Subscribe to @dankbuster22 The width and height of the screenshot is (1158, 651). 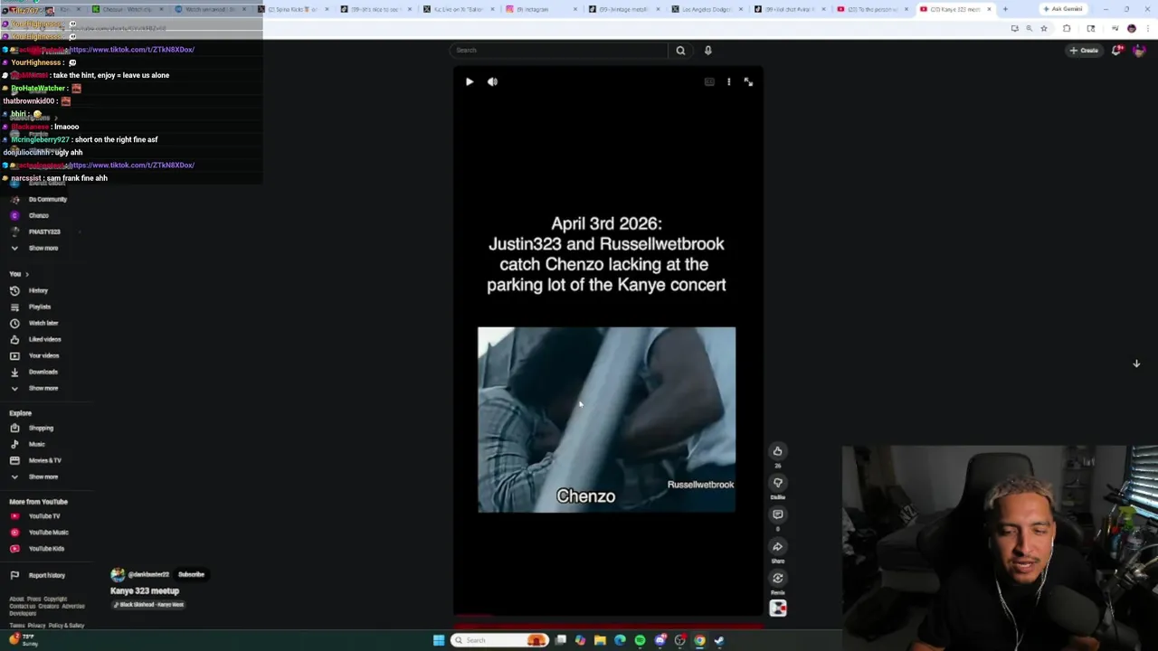[191, 574]
